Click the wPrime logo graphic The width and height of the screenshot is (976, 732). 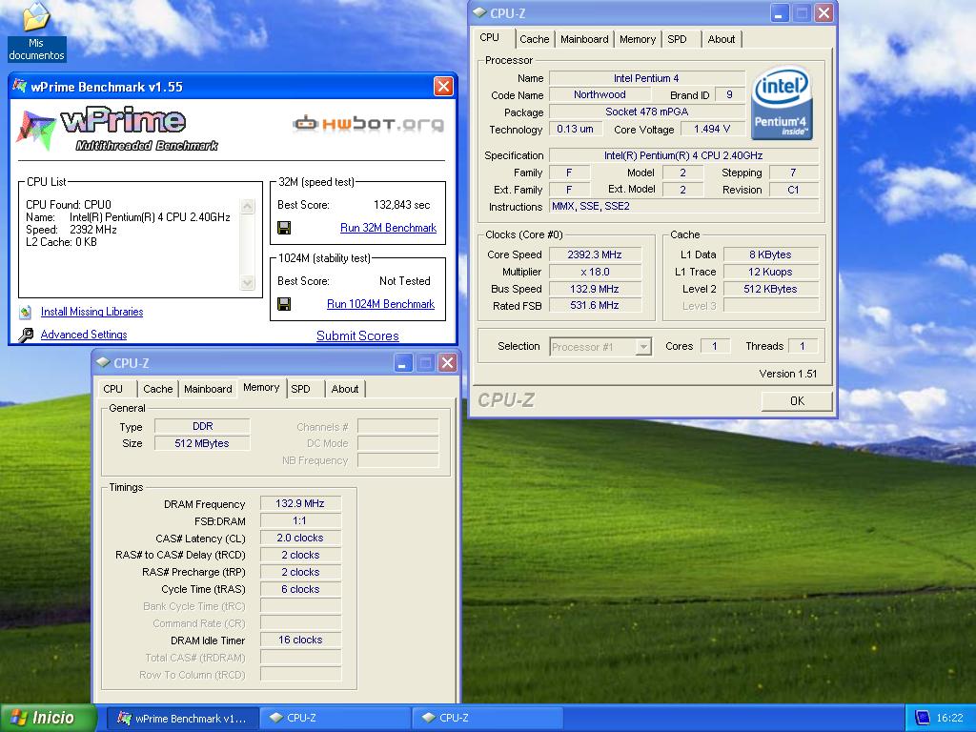point(117,130)
